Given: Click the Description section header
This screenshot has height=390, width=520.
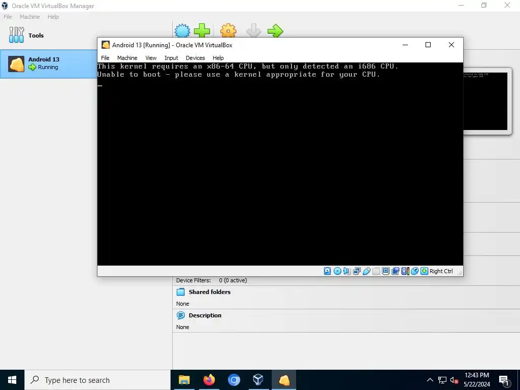Looking at the screenshot, I should [x=205, y=315].
